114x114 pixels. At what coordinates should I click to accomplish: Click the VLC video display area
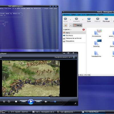(x=31, y=78)
